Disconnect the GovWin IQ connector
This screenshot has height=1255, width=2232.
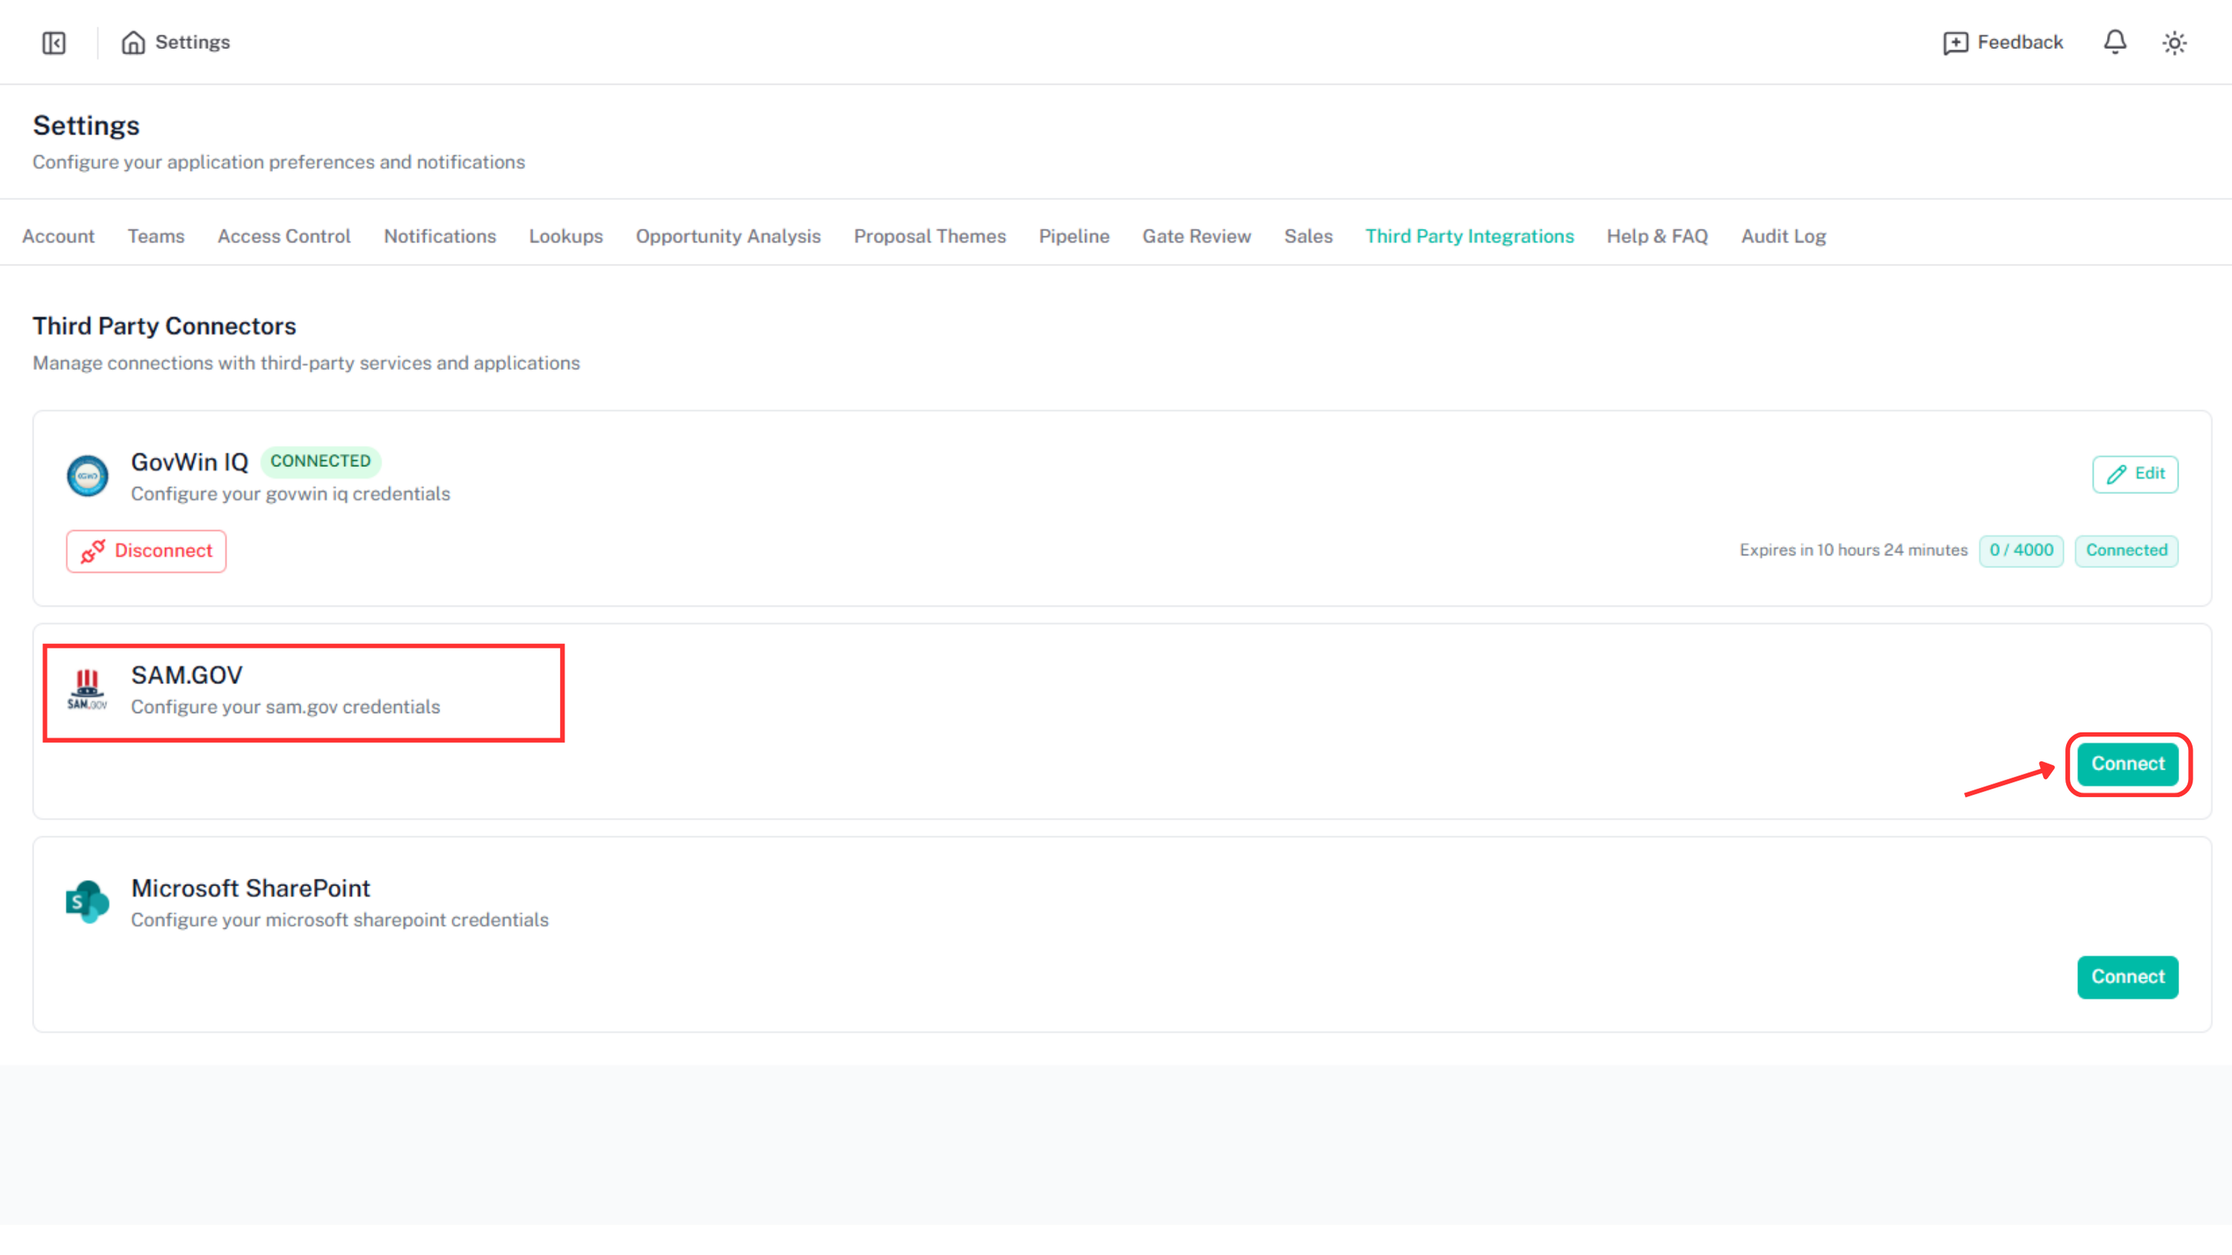click(x=146, y=551)
